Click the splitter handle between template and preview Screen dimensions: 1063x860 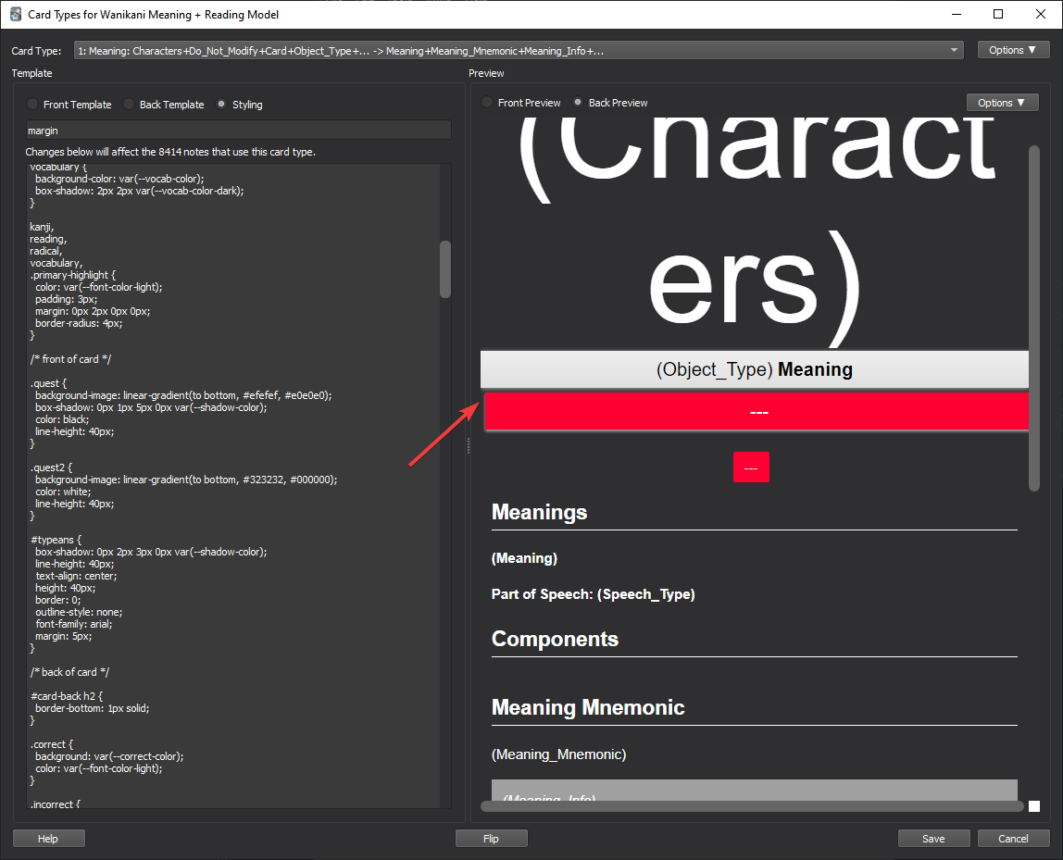[x=468, y=445]
